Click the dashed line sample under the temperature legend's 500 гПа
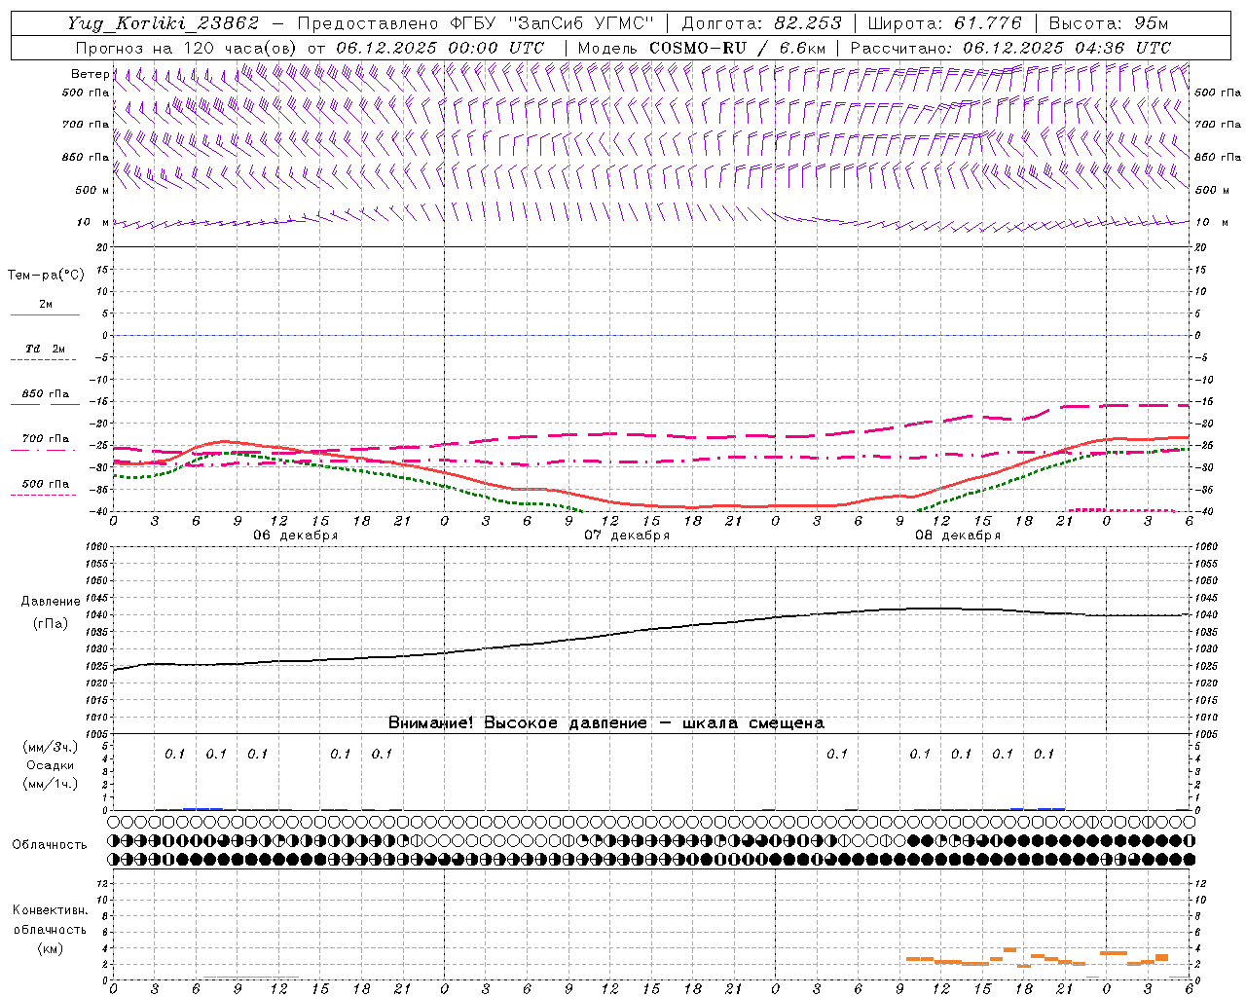The height and width of the screenshot is (997, 1246). click(x=44, y=496)
